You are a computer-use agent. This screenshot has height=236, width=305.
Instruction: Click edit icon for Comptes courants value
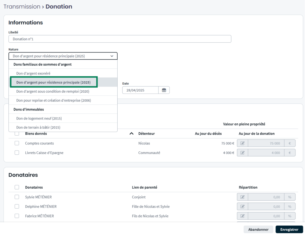point(242,143)
